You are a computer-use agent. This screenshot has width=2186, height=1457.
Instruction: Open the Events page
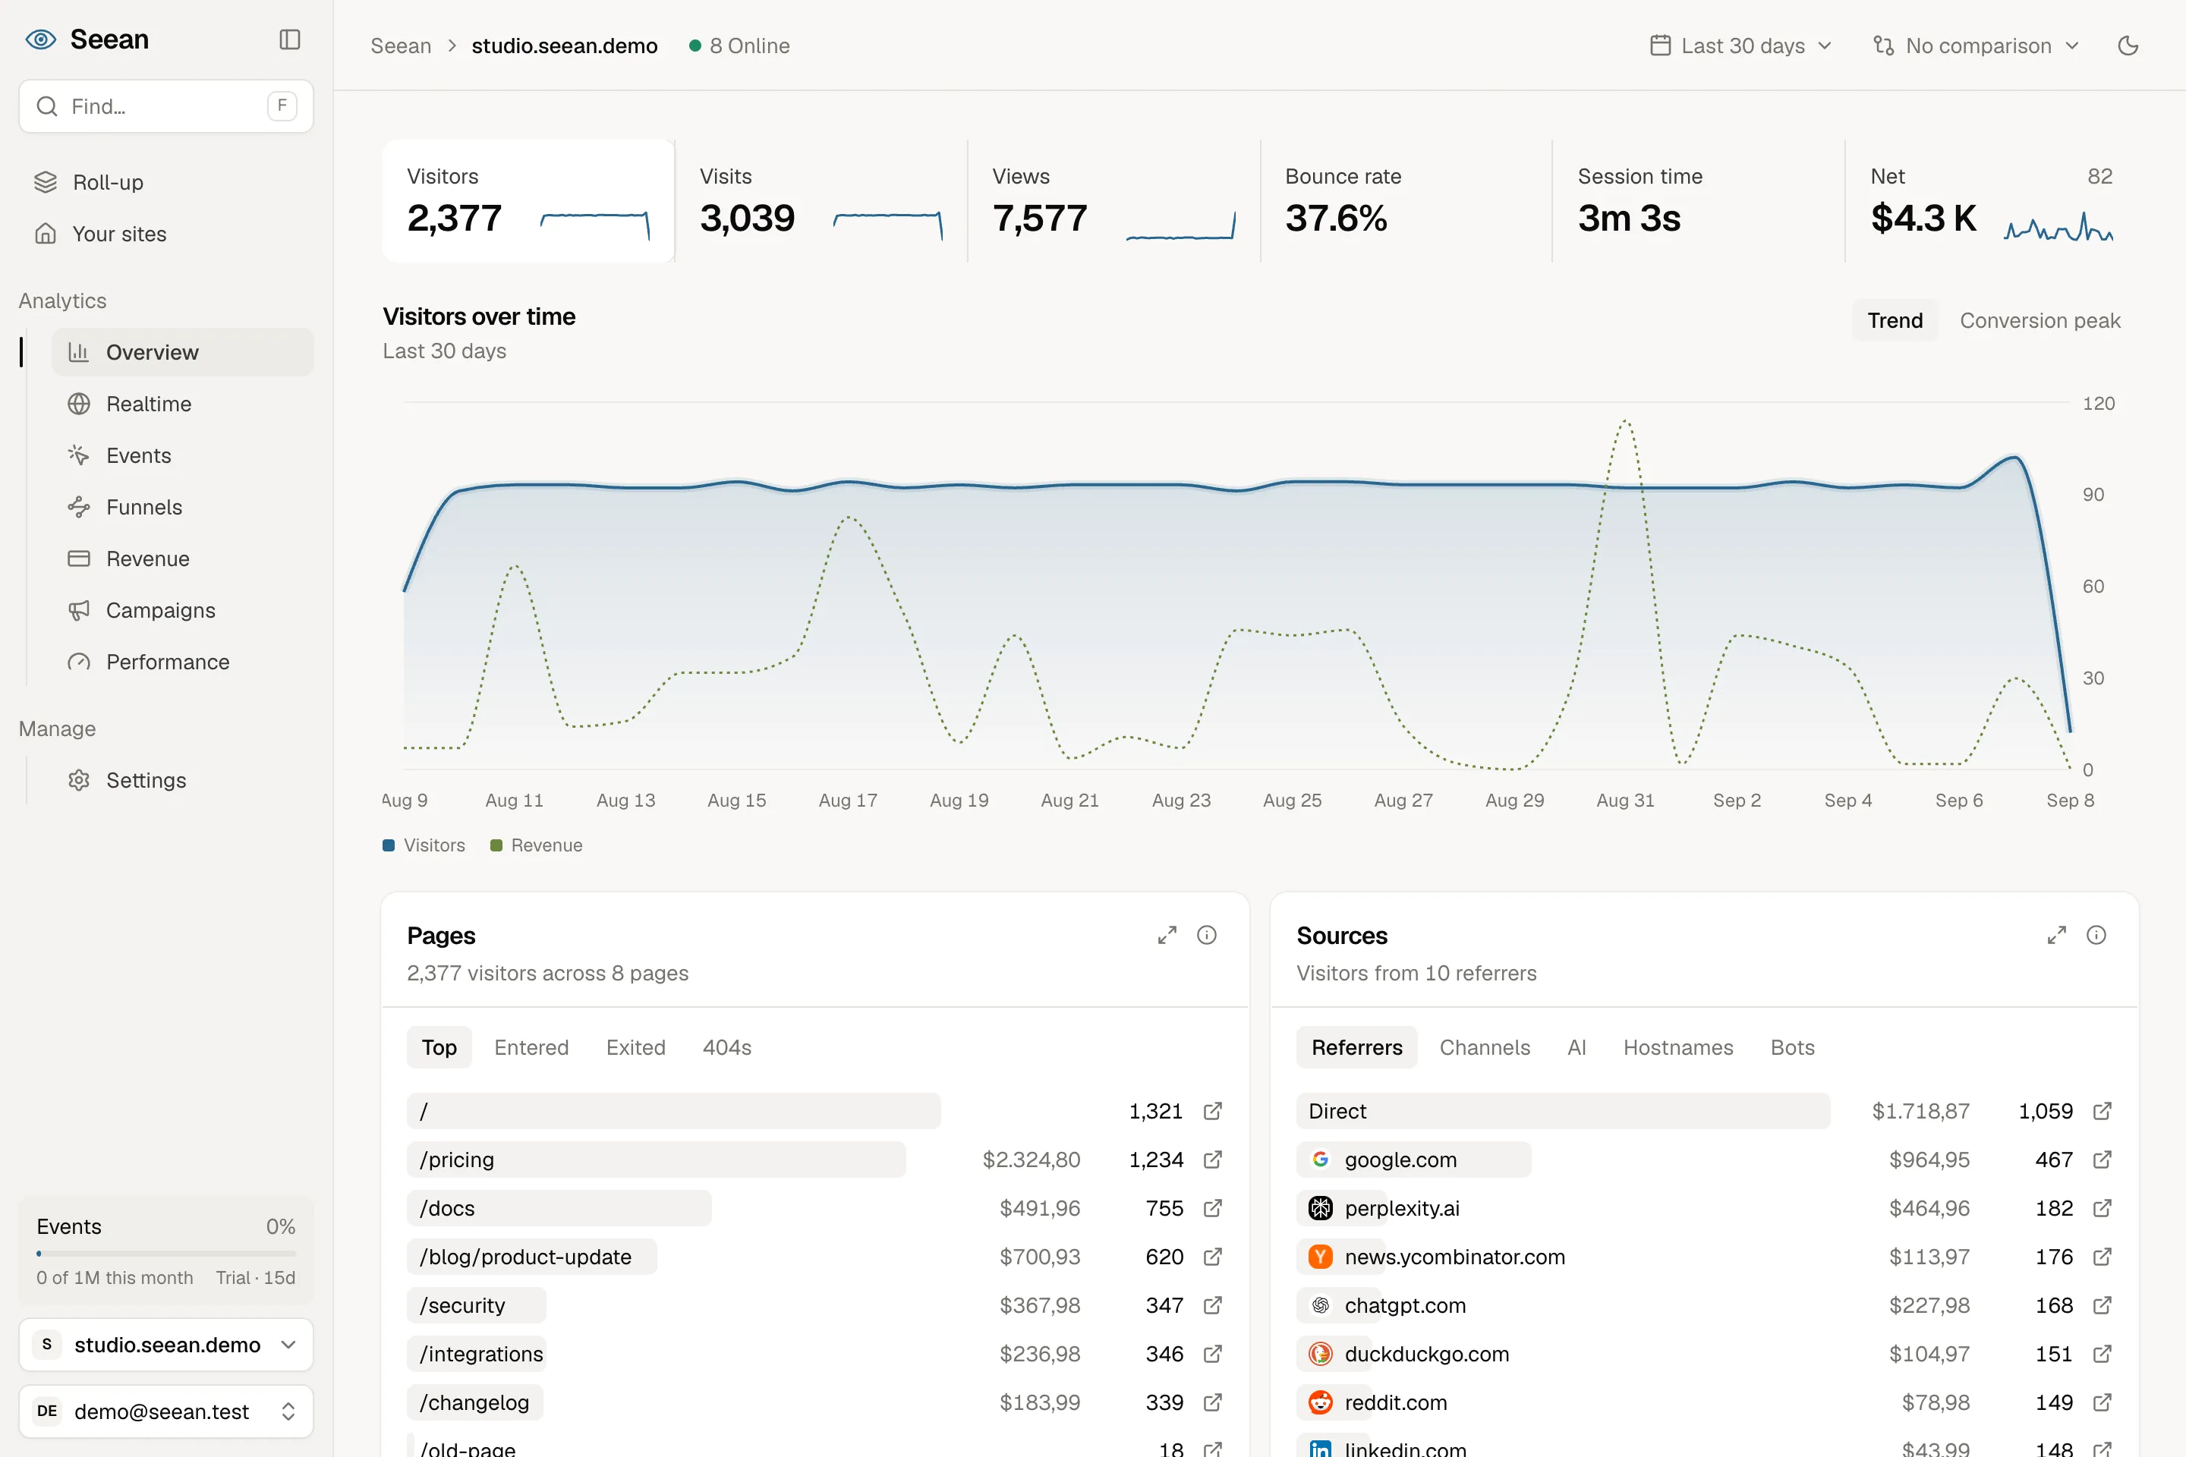[182, 455]
